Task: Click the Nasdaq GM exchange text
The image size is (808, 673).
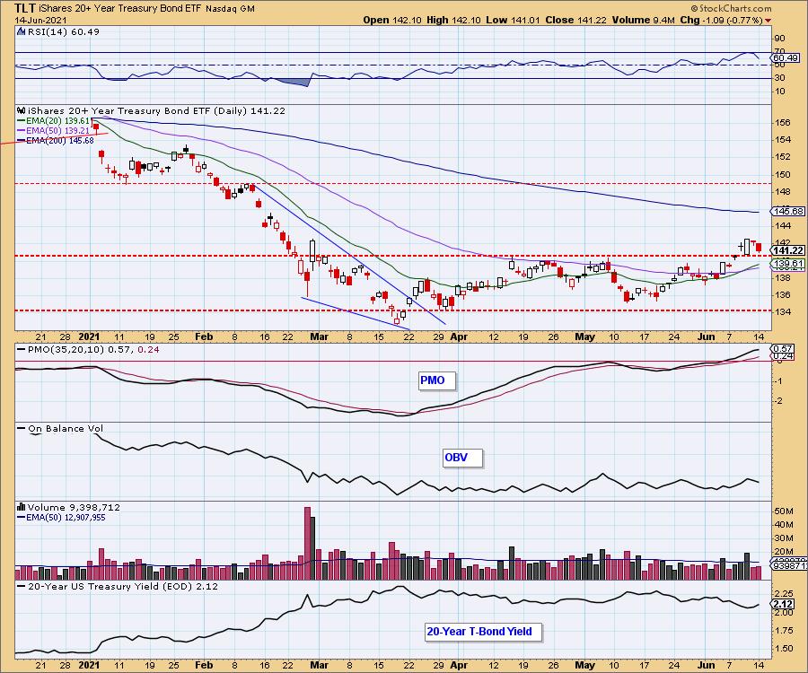Action: coord(229,9)
